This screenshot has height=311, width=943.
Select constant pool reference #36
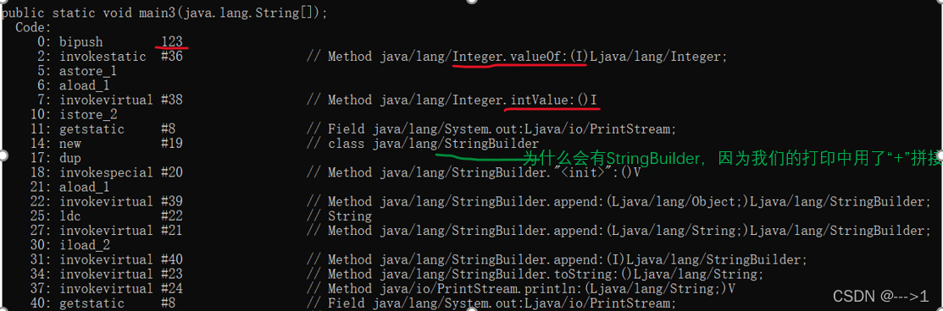[x=171, y=57]
